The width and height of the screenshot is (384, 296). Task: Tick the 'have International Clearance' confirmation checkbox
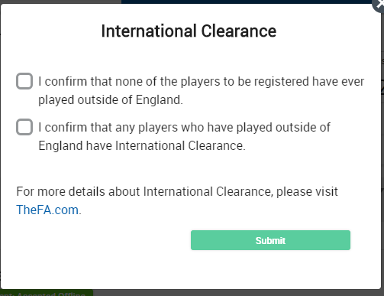click(24, 127)
